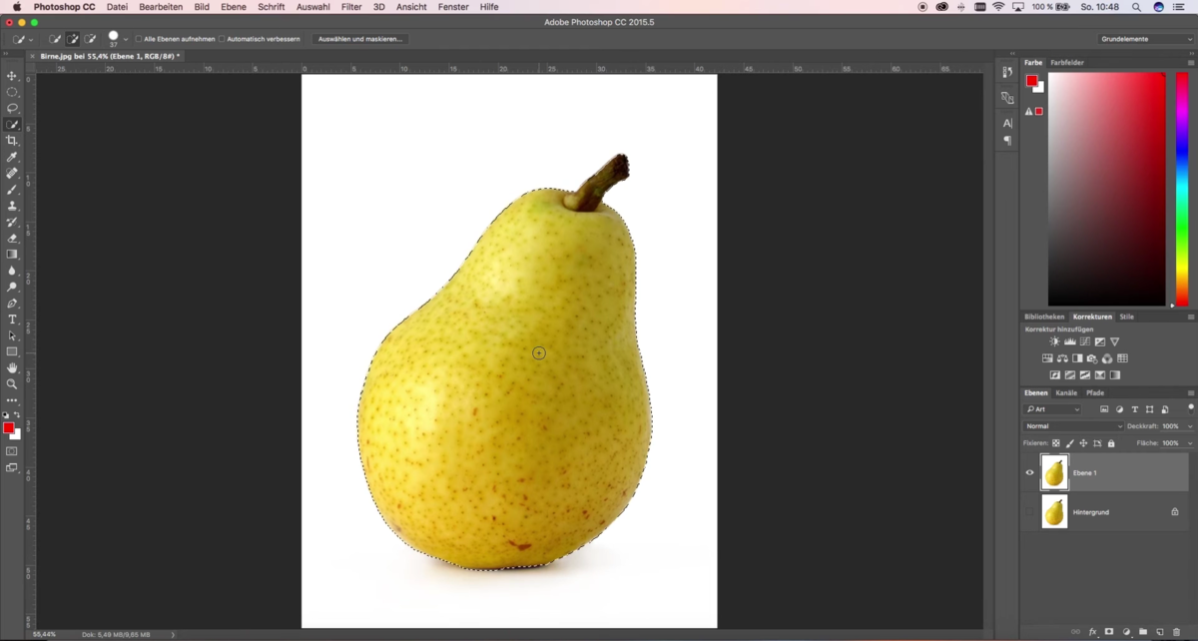Select the Lasso tool
Screen dimensions: 1198x641
point(12,108)
